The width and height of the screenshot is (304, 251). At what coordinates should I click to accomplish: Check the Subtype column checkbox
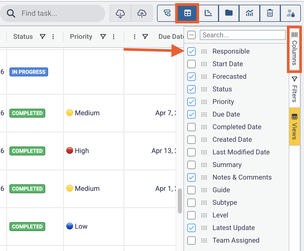191,203
